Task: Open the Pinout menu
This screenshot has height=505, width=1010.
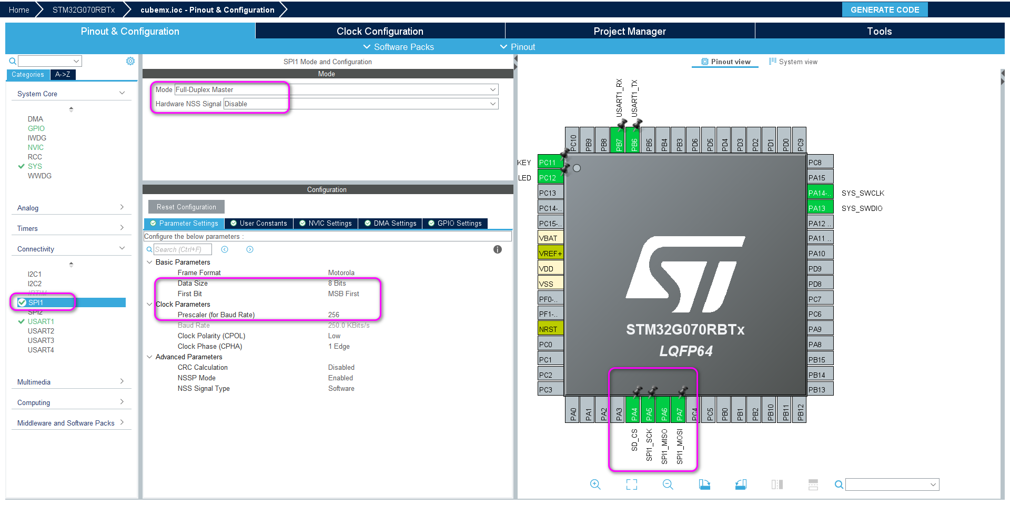Action: (x=518, y=47)
